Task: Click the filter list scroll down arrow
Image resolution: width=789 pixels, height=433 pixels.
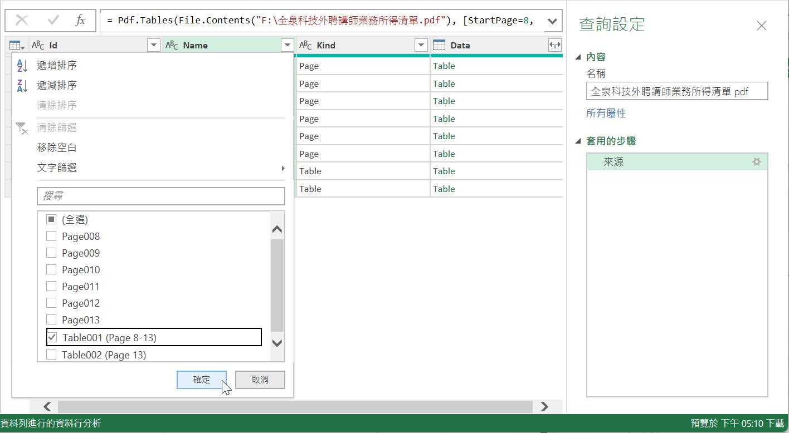Action: click(277, 343)
